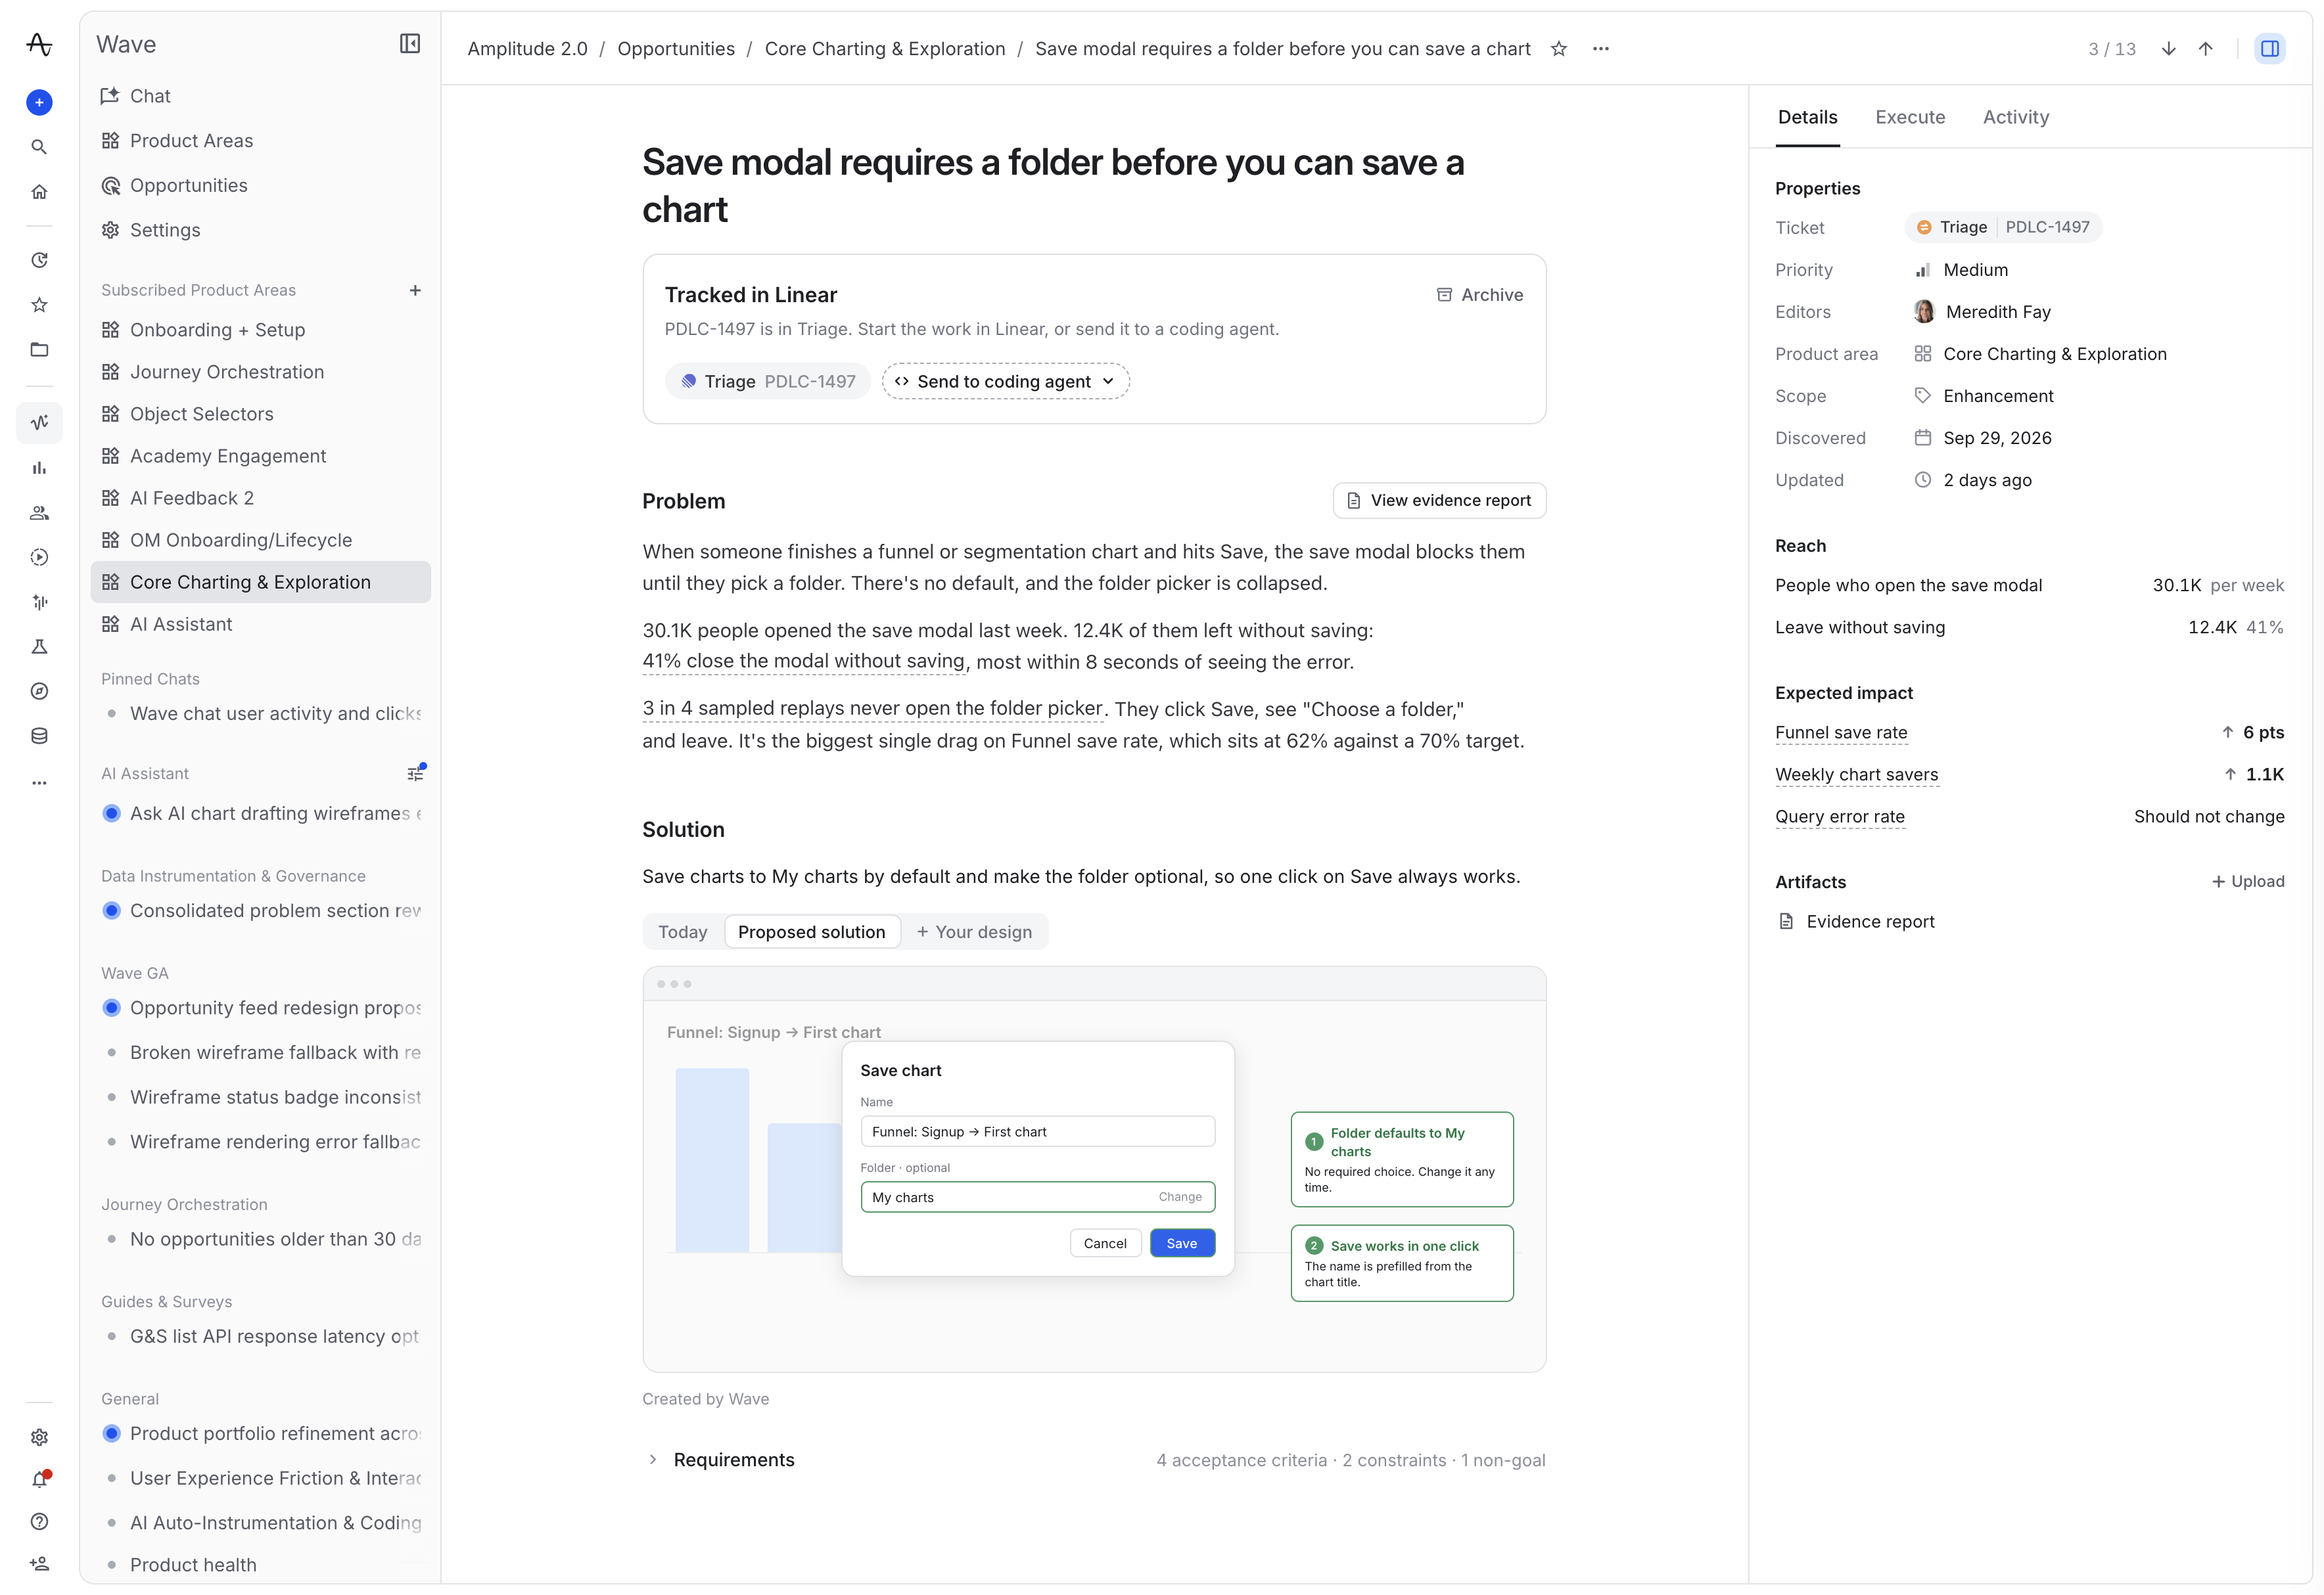Click the help question mark icon
2324x1595 pixels.
click(x=39, y=1522)
